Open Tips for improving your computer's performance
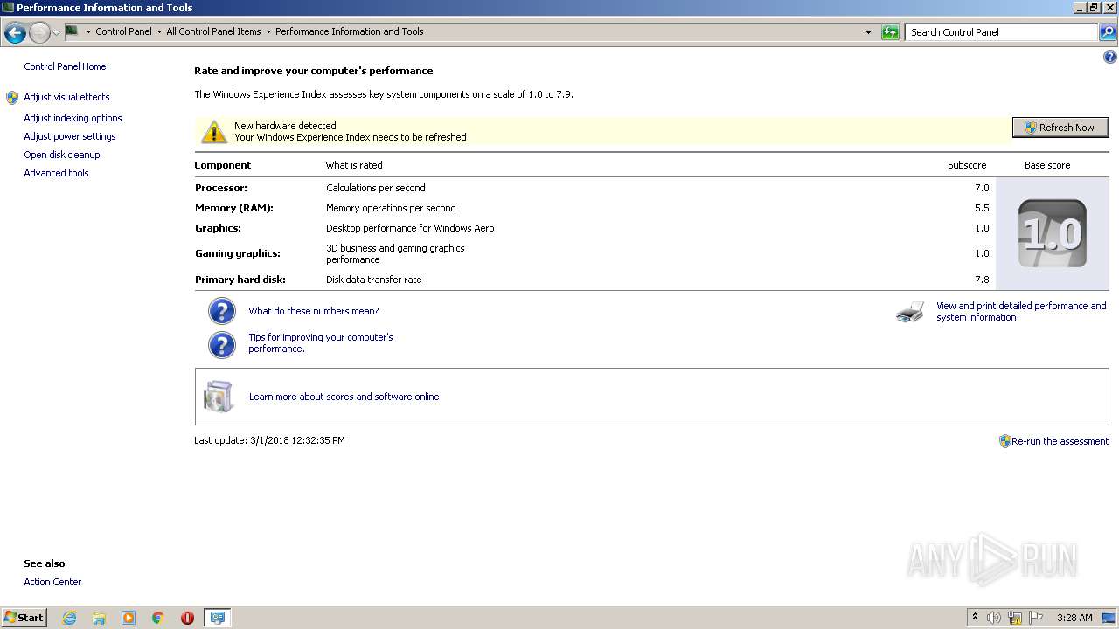The height and width of the screenshot is (629, 1119). [x=321, y=342]
